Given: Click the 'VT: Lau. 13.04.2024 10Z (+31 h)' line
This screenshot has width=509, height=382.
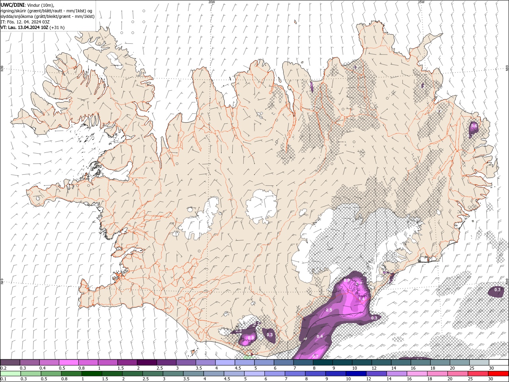Looking at the screenshot, I should click(x=33, y=27).
